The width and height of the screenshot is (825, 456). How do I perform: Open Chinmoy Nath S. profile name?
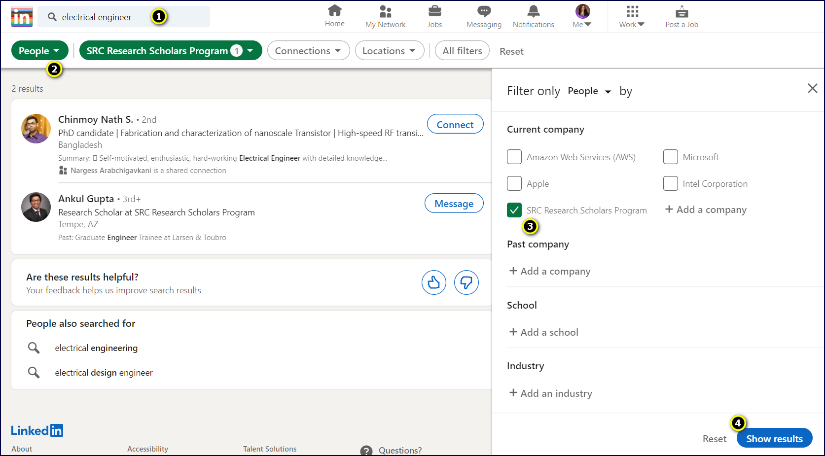pos(96,119)
